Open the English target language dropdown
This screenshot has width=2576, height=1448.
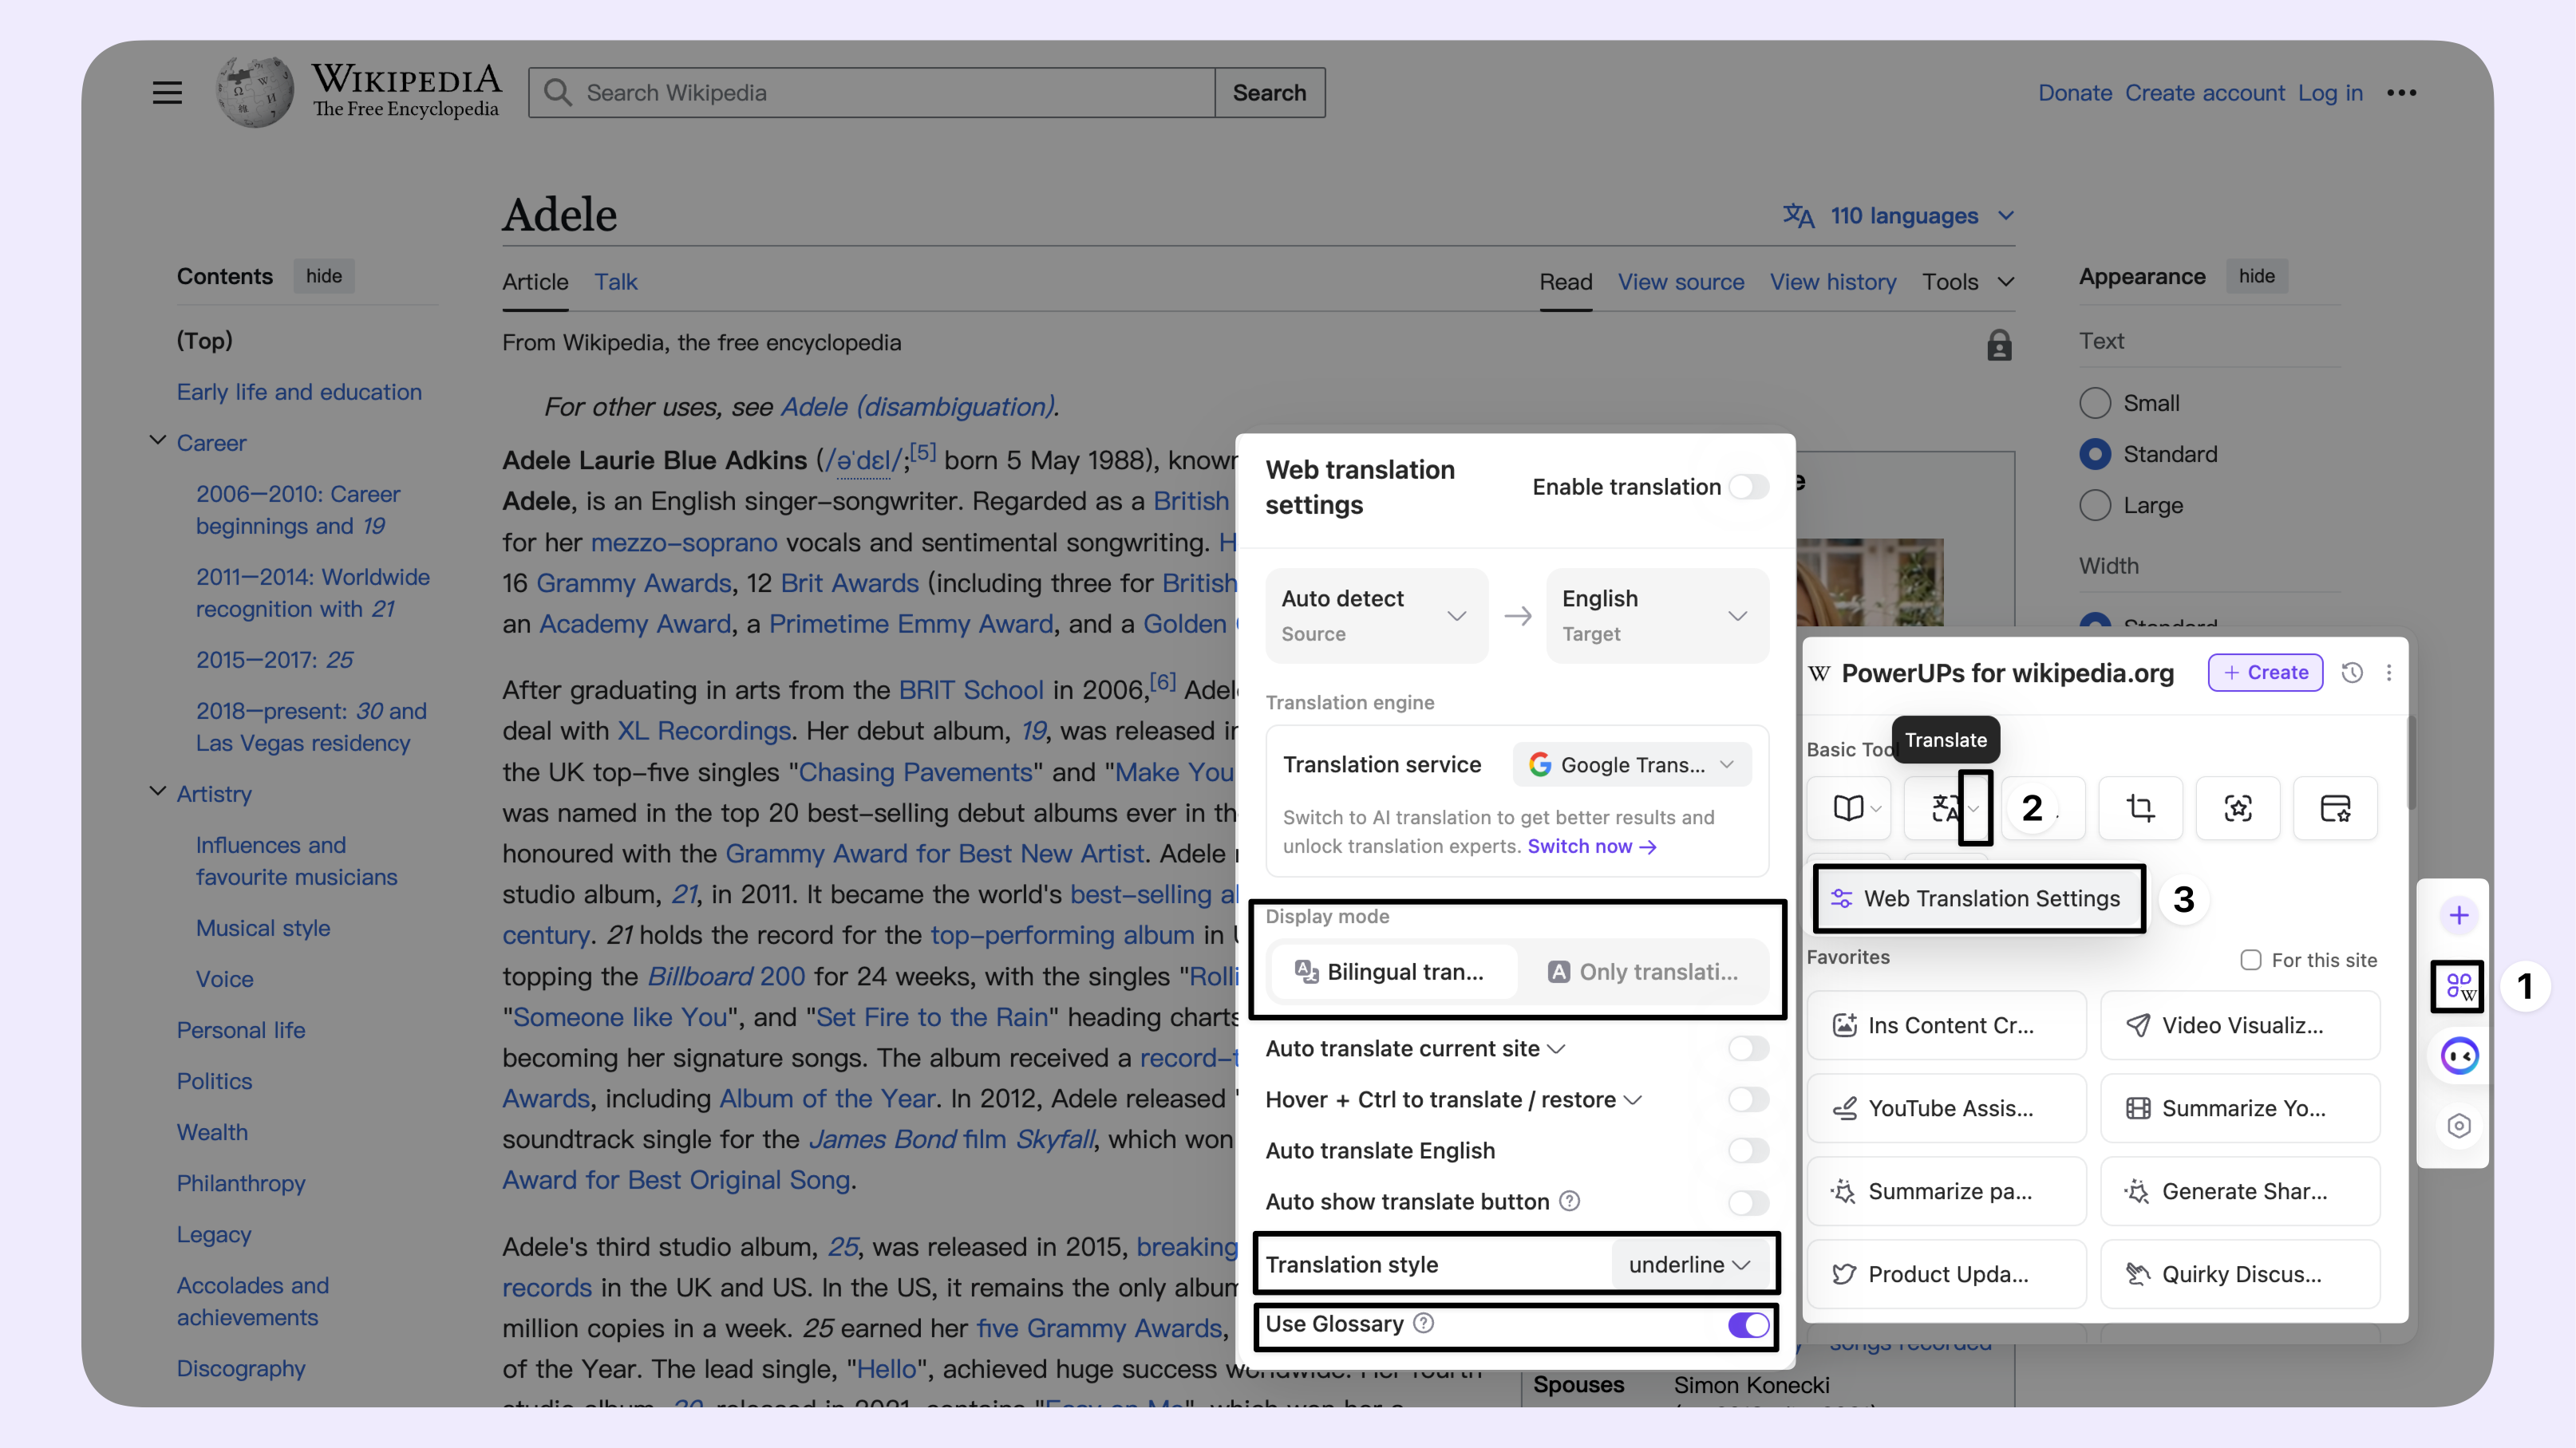pos(1656,615)
